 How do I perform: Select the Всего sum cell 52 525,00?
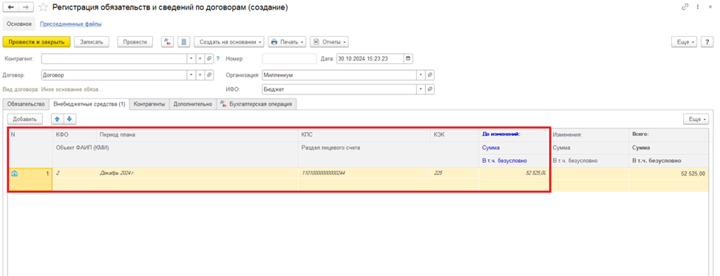[x=668, y=173]
